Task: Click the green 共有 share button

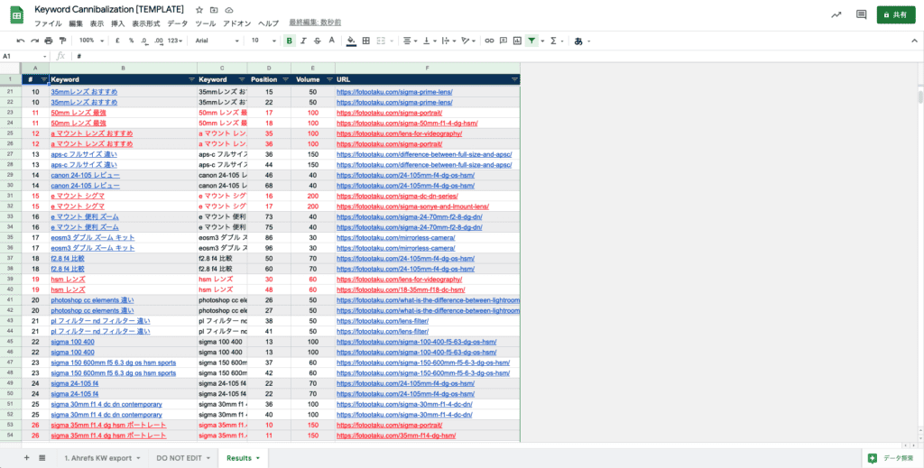Action: pos(896,14)
